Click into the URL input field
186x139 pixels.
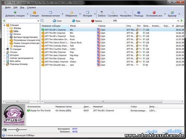147,21
